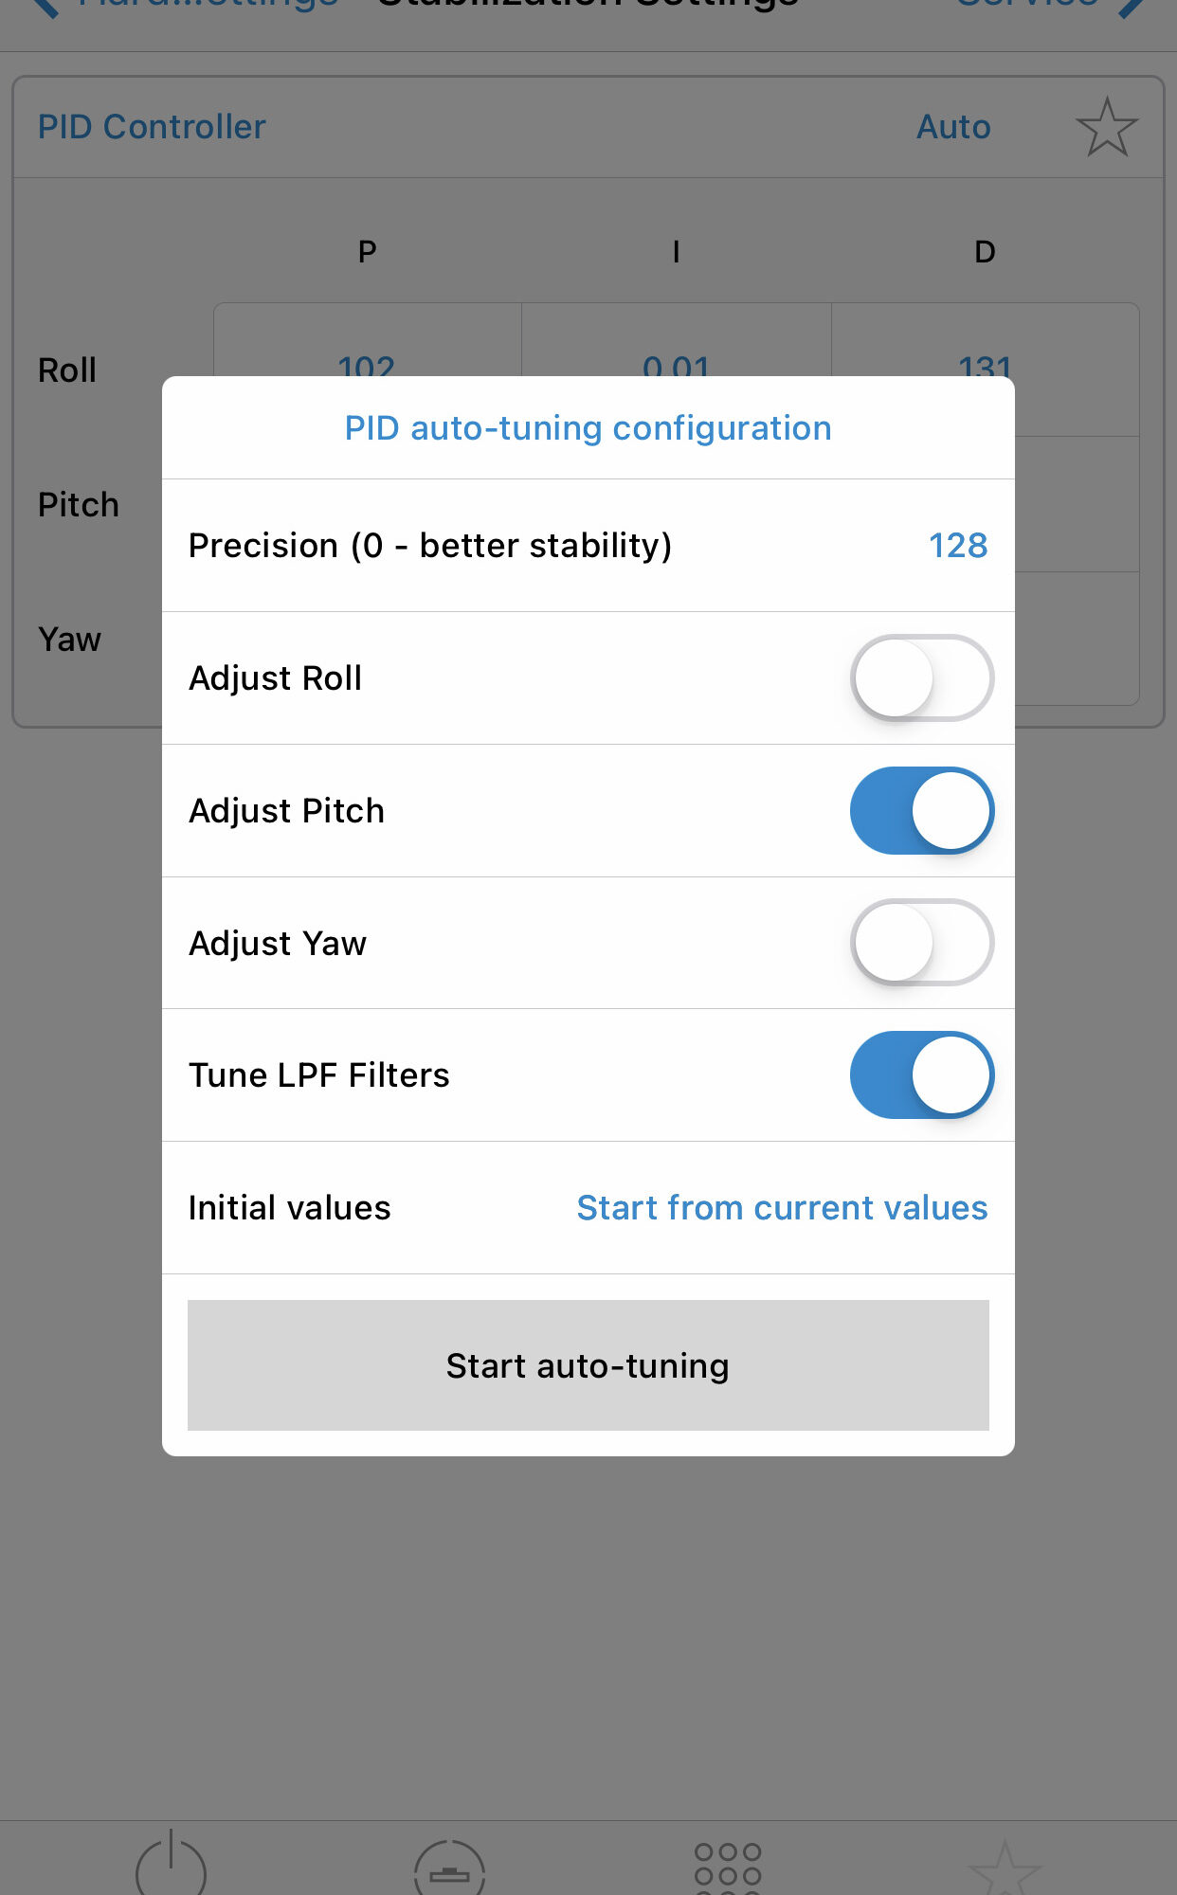Viewport: 1177px width, 1895px height.
Task: Go forward using the top-right chevron
Action: click(x=1132, y=8)
